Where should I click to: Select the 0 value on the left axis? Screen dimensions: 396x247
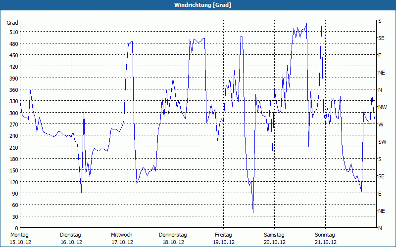(17, 228)
